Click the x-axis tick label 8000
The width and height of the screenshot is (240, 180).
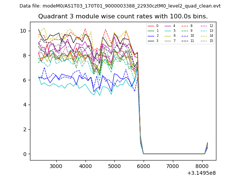coord(201,166)
